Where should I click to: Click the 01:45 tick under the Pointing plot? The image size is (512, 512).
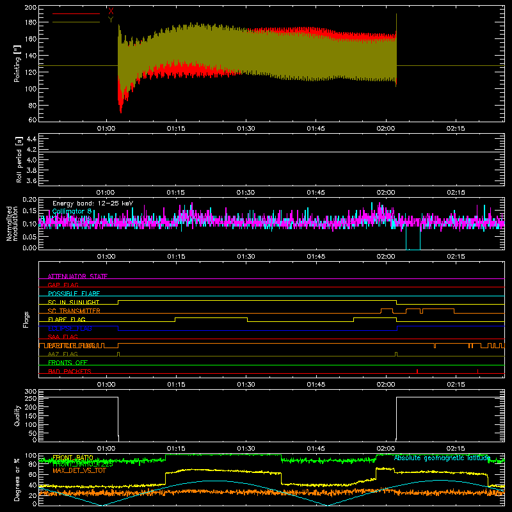click(316, 129)
